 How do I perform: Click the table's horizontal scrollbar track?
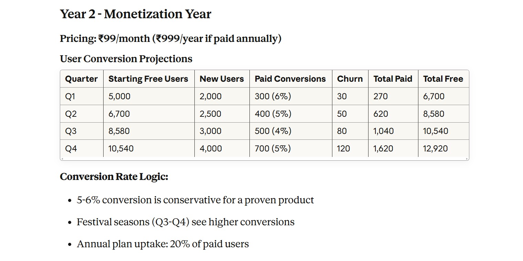264,159
